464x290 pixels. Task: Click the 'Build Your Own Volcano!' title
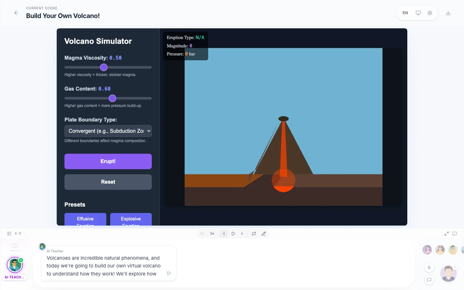click(x=63, y=16)
